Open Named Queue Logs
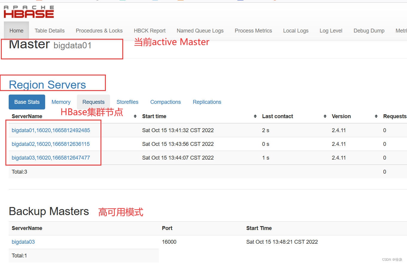The image size is (407, 264). coord(200,31)
